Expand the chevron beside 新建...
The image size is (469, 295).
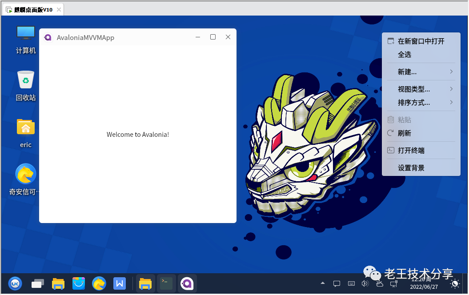(x=451, y=72)
